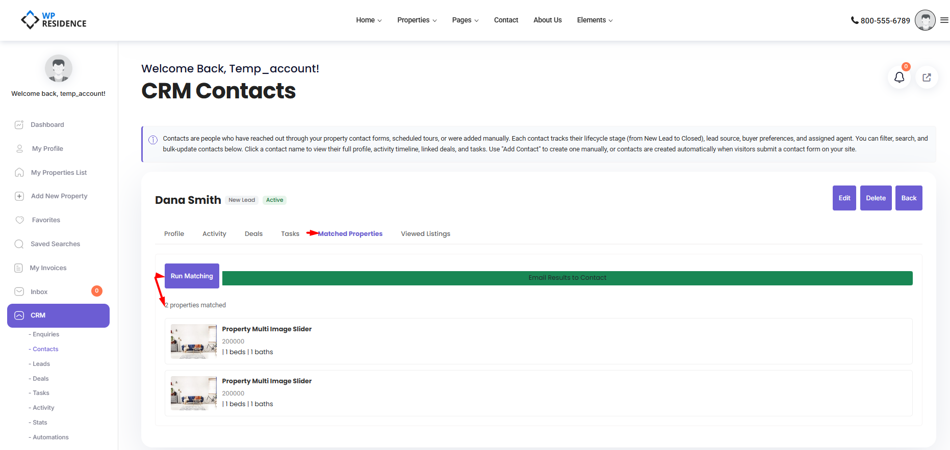Go to Favorites in the sidebar
950x450 pixels.
pyautogui.click(x=46, y=220)
